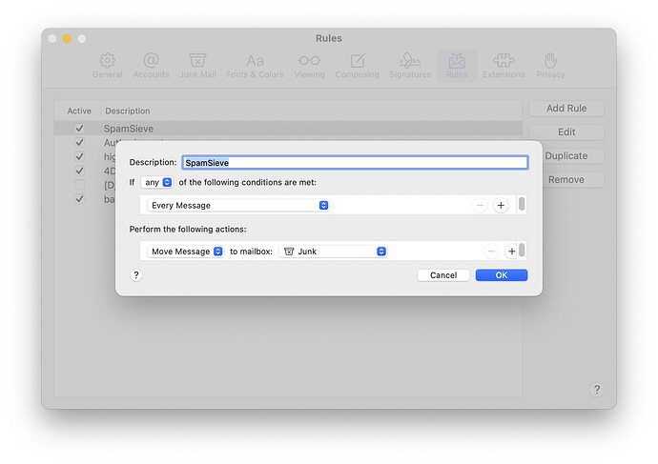Click the Active column header
Viewport: 658px width, 464px height.
(79, 111)
